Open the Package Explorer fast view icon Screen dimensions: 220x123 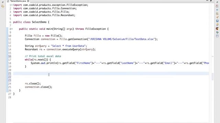(3, 6)
